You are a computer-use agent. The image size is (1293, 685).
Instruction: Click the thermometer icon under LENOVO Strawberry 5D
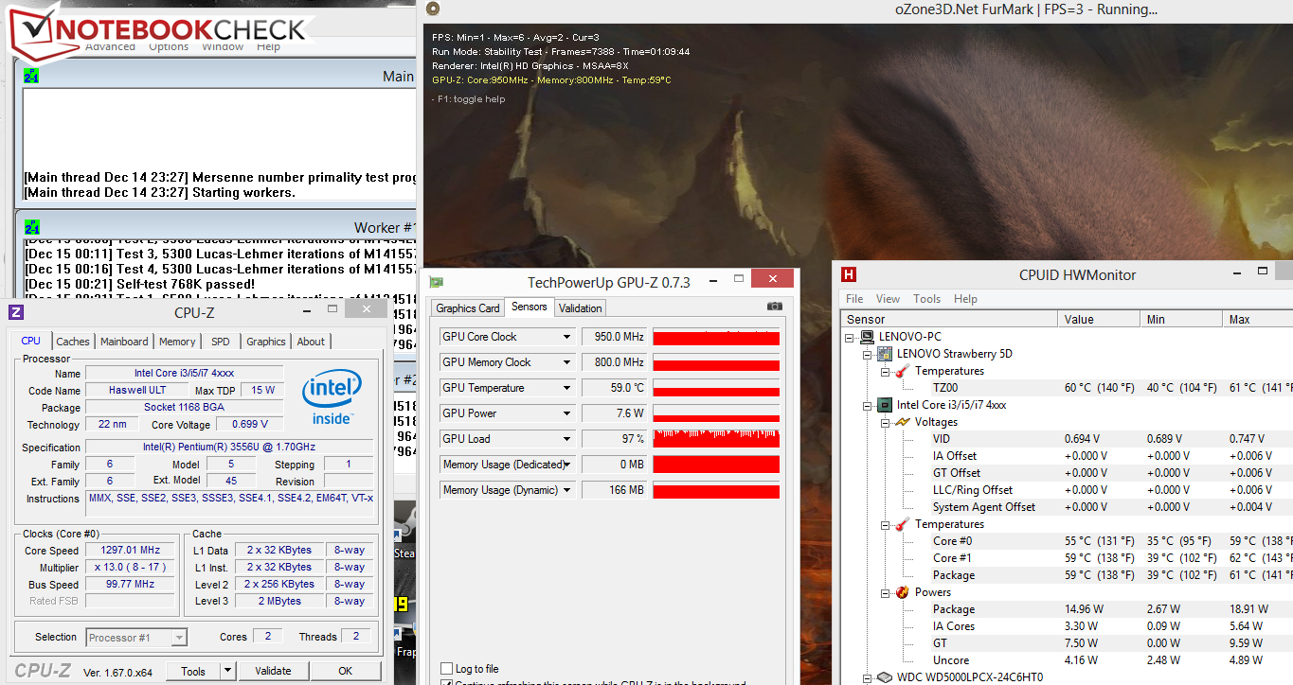coord(903,371)
